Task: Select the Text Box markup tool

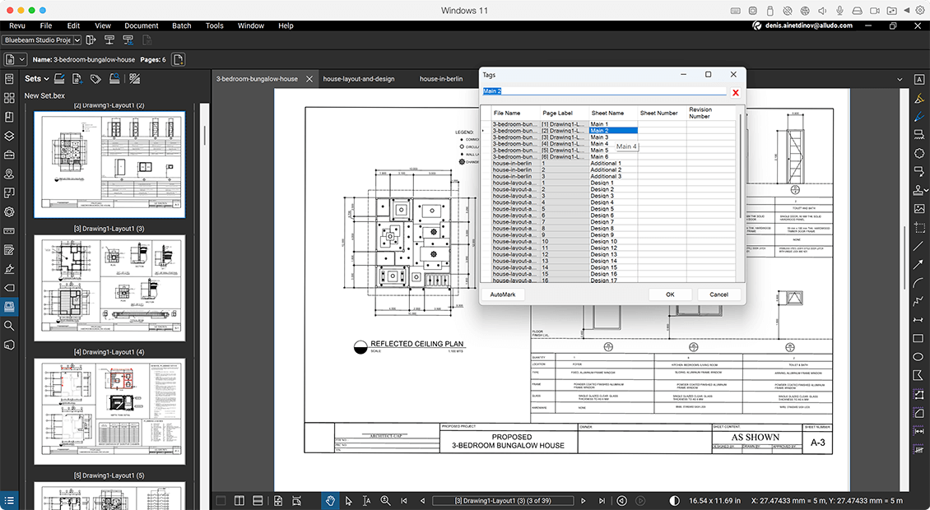Action: point(919,79)
